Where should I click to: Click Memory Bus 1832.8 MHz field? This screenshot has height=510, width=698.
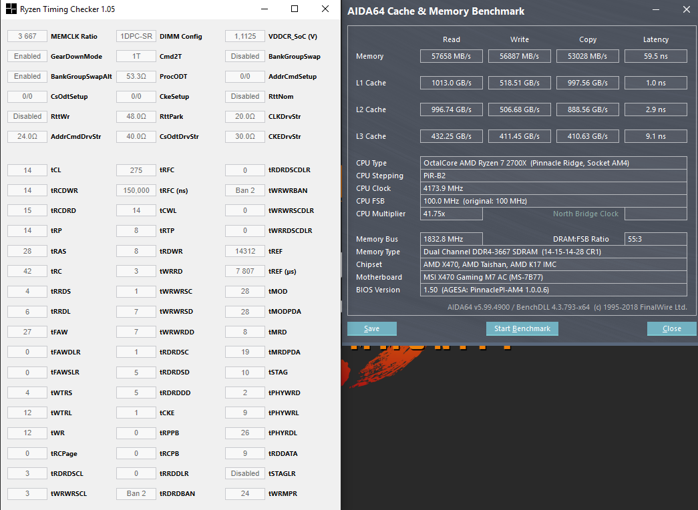tap(452, 239)
